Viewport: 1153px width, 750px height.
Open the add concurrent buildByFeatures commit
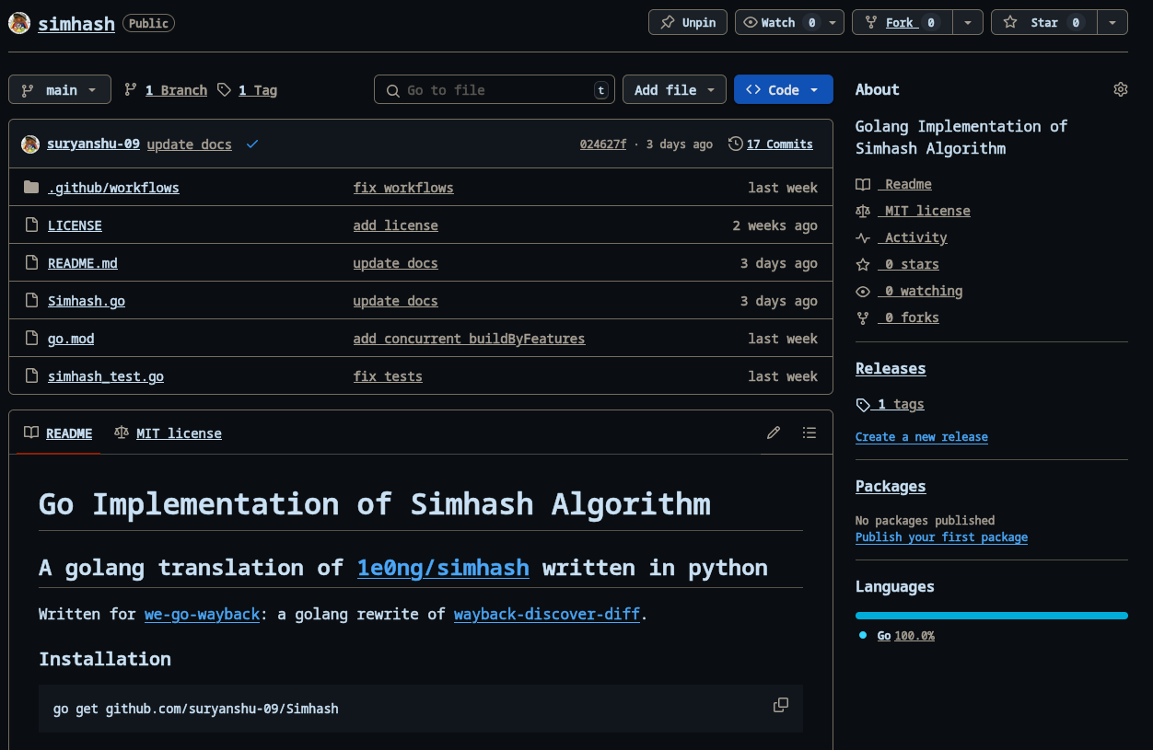(469, 339)
